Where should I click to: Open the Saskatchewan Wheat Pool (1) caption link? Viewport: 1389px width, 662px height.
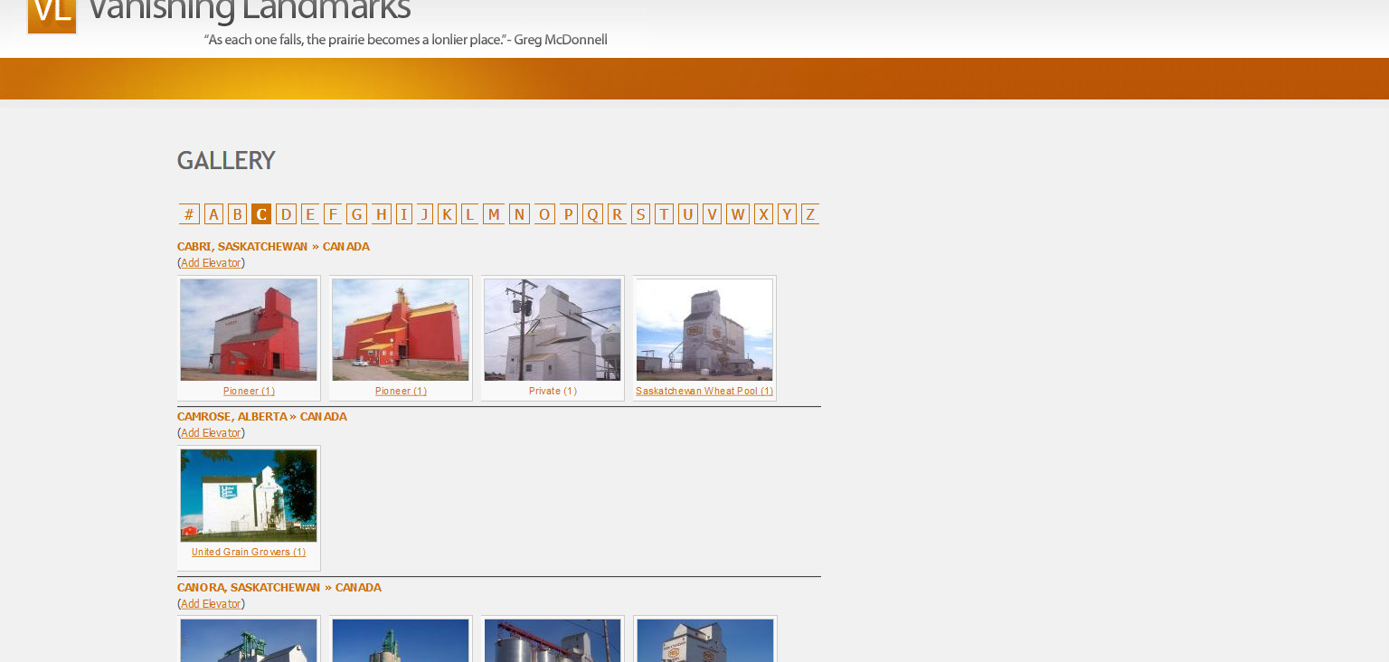(x=704, y=391)
